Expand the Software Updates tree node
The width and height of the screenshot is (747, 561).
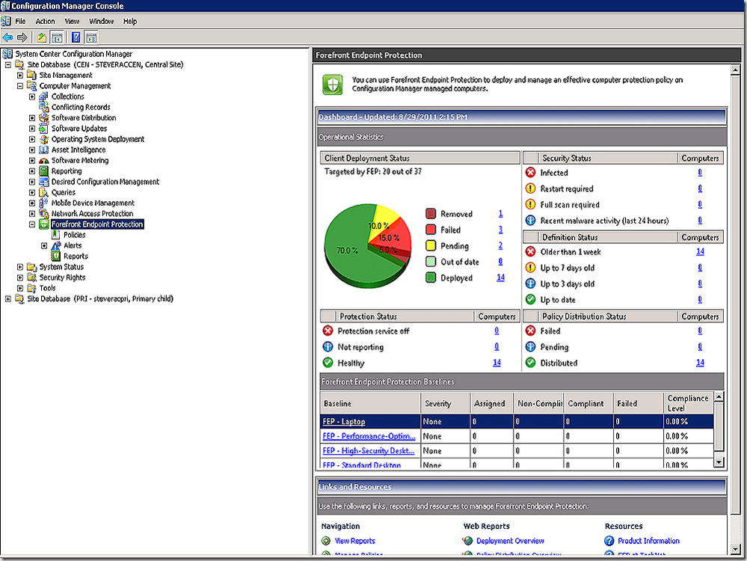pos(32,129)
